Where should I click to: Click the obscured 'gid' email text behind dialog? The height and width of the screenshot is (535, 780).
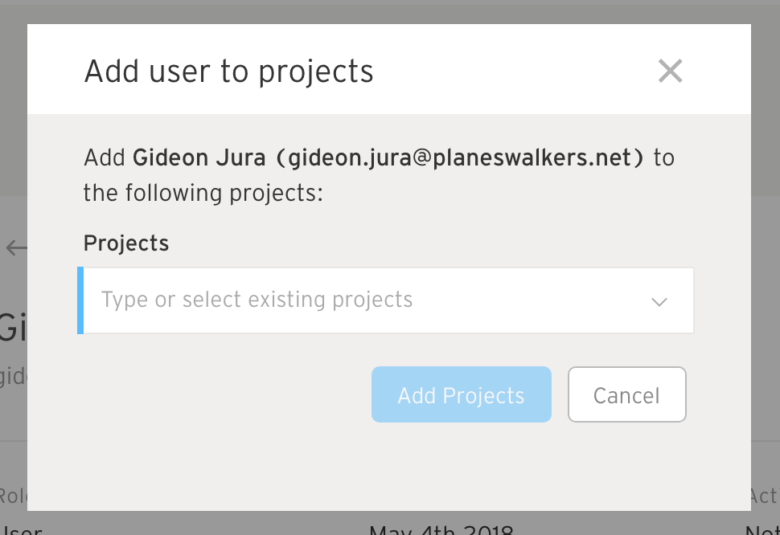click(x=14, y=377)
